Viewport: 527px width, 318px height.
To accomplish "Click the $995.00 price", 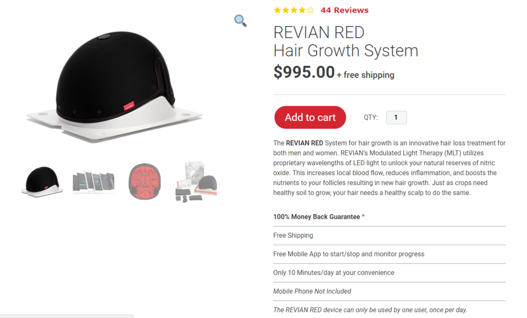I will (x=304, y=72).
